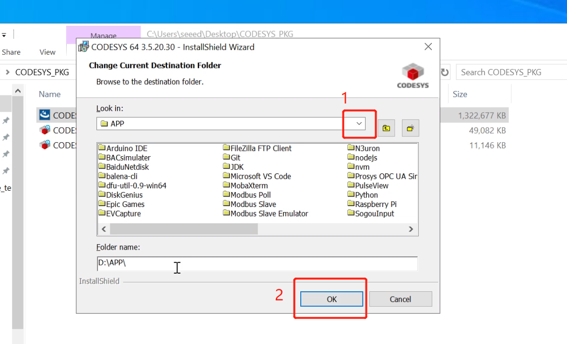Select the BaiduNetdisk folder icon
Screen dimensions: 567x344
(102, 167)
